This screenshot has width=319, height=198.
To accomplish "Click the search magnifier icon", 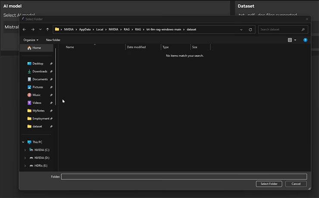I will 303,29.
